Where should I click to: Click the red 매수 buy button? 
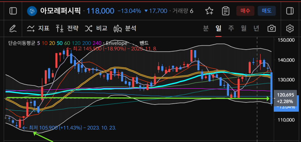tap(245, 11)
